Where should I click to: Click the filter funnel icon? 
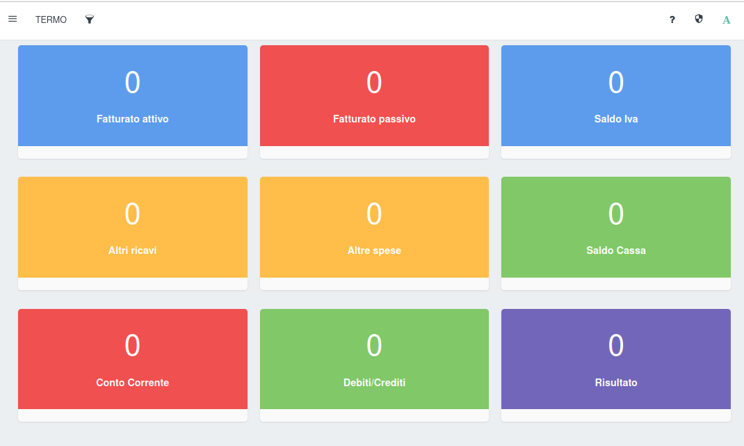89,19
